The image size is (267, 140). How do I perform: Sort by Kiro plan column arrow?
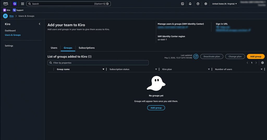(x=209, y=69)
